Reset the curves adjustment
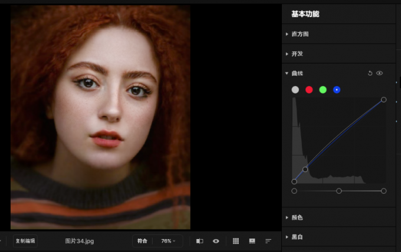The height and width of the screenshot is (252, 401). pyautogui.click(x=370, y=74)
